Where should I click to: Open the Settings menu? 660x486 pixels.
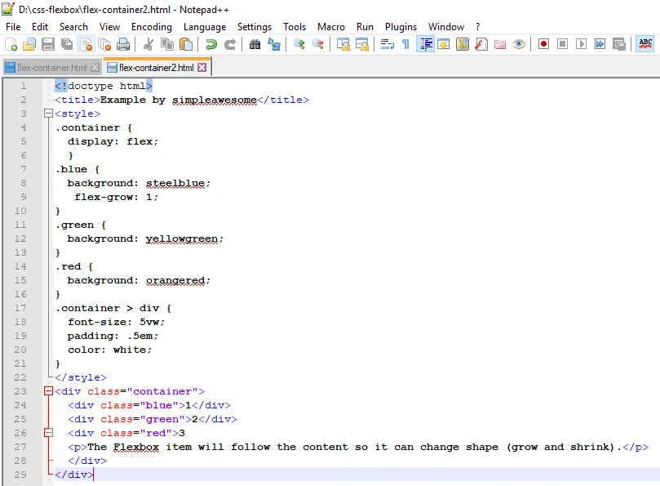click(x=255, y=27)
